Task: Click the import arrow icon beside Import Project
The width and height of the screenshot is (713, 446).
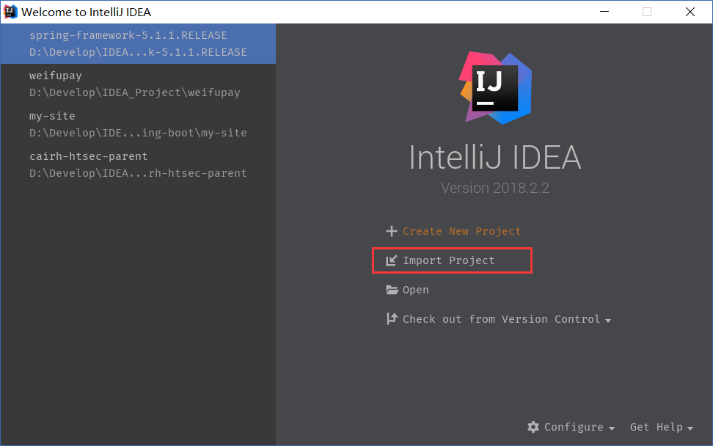Action: pyautogui.click(x=391, y=260)
